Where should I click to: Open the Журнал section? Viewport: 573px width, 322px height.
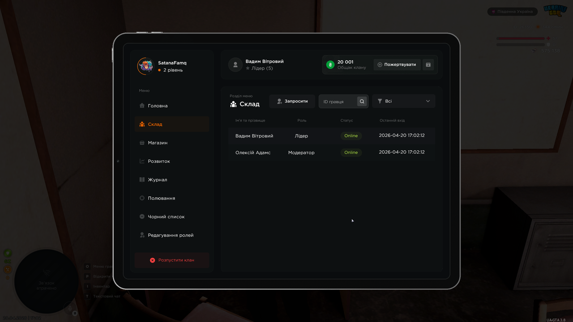(172, 180)
